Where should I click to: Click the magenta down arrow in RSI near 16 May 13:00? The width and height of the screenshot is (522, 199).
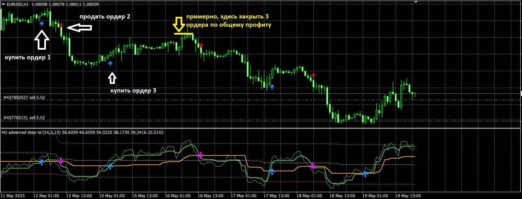coord(201,155)
